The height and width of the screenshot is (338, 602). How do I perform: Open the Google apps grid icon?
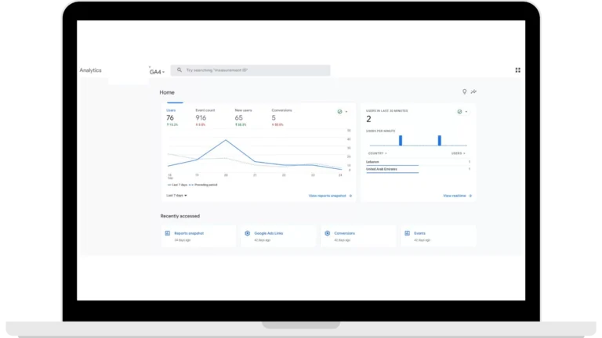click(x=517, y=70)
